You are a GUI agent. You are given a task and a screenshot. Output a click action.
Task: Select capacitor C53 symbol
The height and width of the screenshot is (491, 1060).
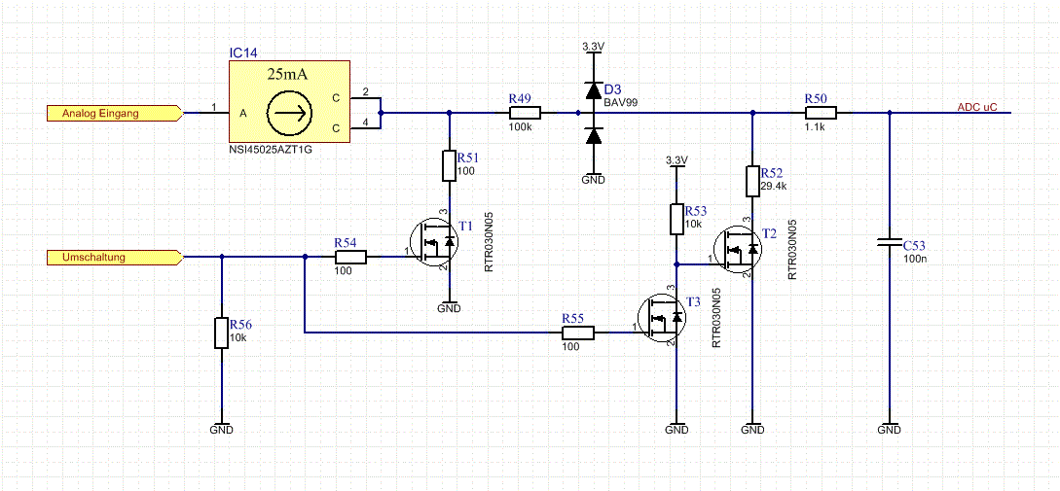[x=889, y=242]
